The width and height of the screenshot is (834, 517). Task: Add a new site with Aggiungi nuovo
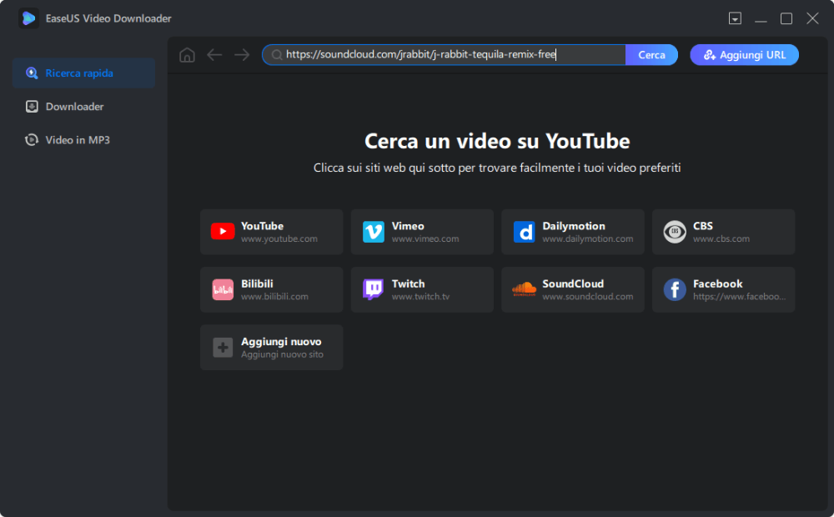click(x=271, y=347)
